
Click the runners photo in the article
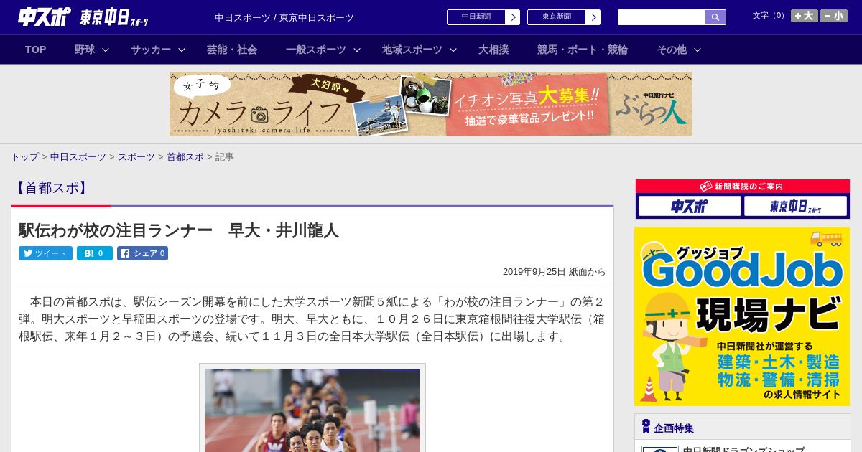pyautogui.click(x=312, y=410)
